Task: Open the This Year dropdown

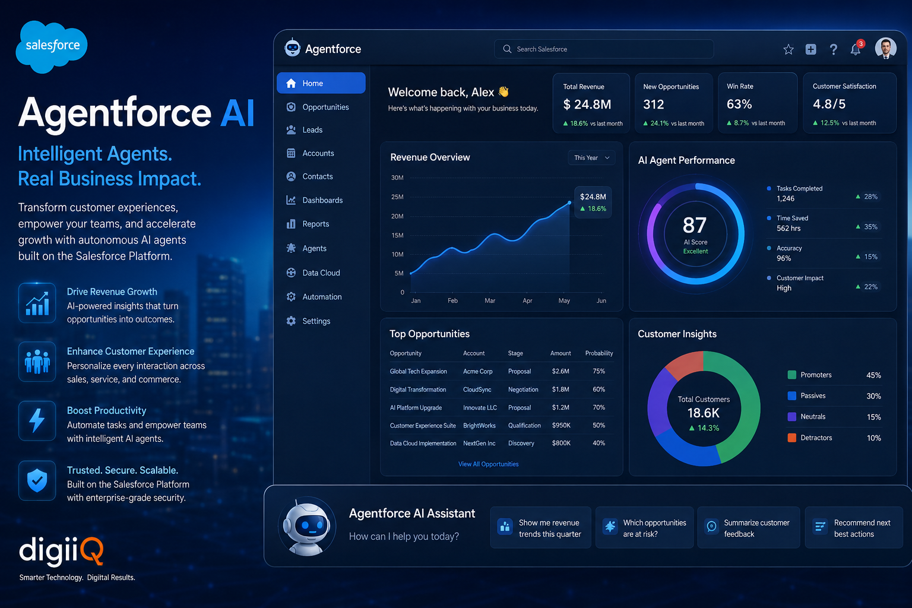Action: pyautogui.click(x=591, y=157)
